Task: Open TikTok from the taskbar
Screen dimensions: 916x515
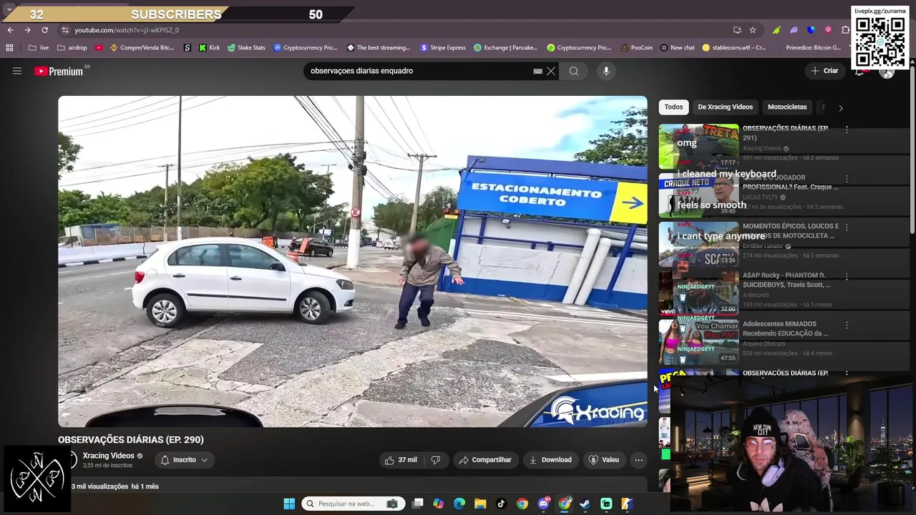Action: pyautogui.click(x=501, y=504)
